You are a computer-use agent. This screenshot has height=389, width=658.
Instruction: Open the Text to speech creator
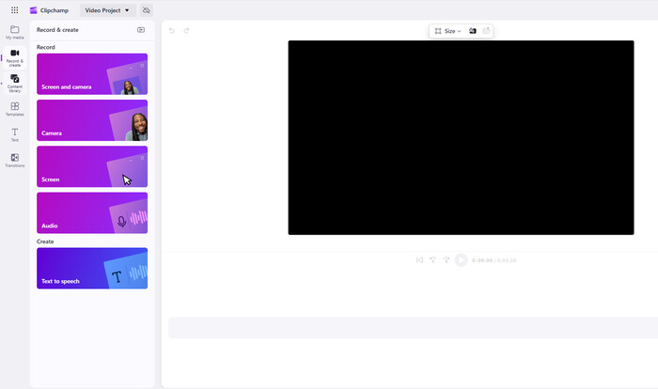(92, 268)
